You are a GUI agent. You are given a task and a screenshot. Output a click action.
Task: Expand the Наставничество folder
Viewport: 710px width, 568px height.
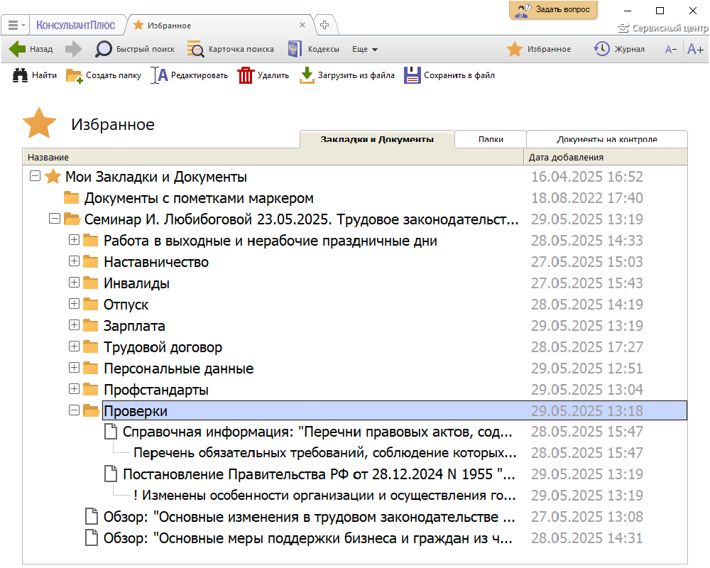click(x=74, y=261)
